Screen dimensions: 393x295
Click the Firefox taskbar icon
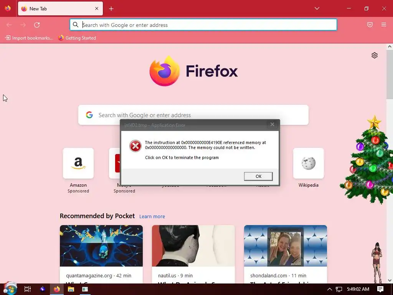pyautogui.click(x=57, y=289)
